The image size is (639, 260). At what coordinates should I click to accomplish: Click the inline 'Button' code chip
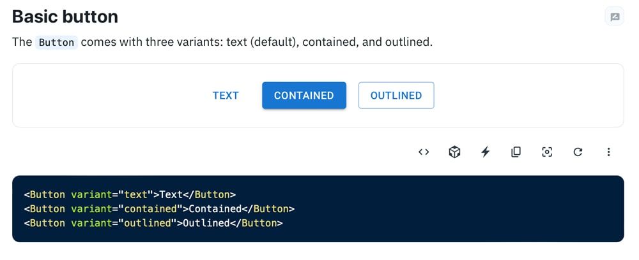56,43
